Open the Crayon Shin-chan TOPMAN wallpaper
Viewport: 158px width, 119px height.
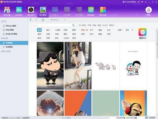click(50, 66)
